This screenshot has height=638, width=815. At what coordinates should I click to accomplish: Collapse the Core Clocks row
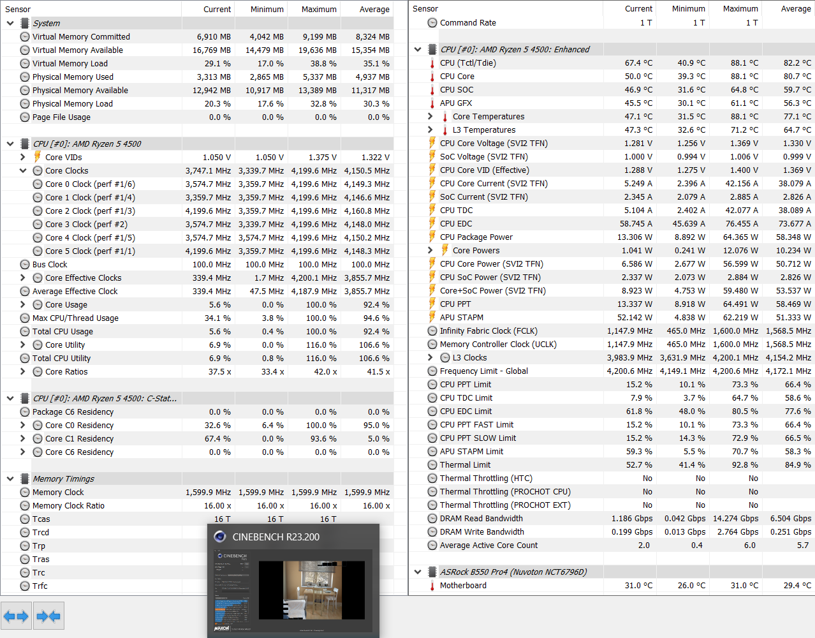tap(23, 170)
